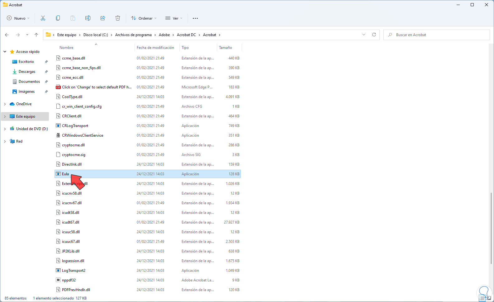Image resolution: width=494 pixels, height=302 pixels.
Task: Select Documentos in the navigation pane
Action: click(29, 82)
